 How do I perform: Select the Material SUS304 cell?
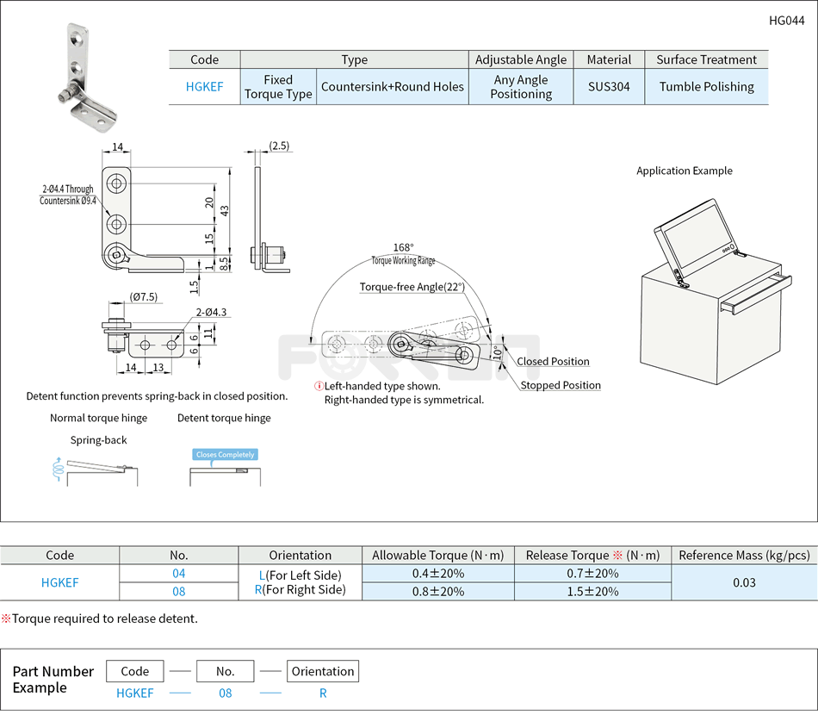(x=609, y=87)
